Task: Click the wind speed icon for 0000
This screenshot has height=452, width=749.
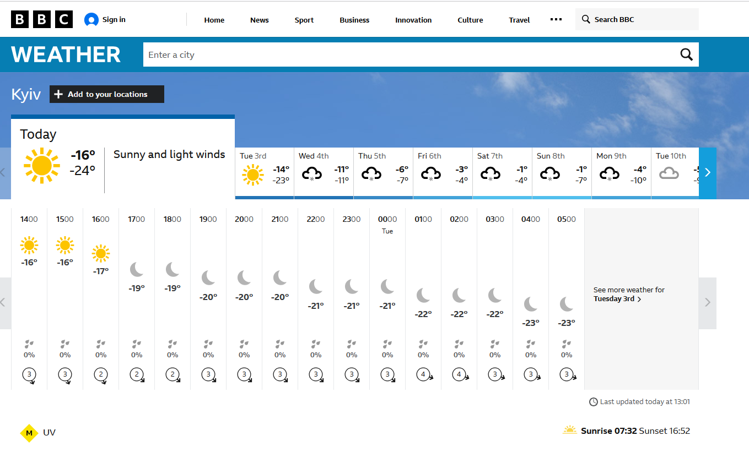Action: click(387, 375)
